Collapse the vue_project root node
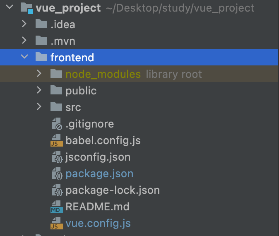This screenshot has height=236, width=279. tap(10, 7)
